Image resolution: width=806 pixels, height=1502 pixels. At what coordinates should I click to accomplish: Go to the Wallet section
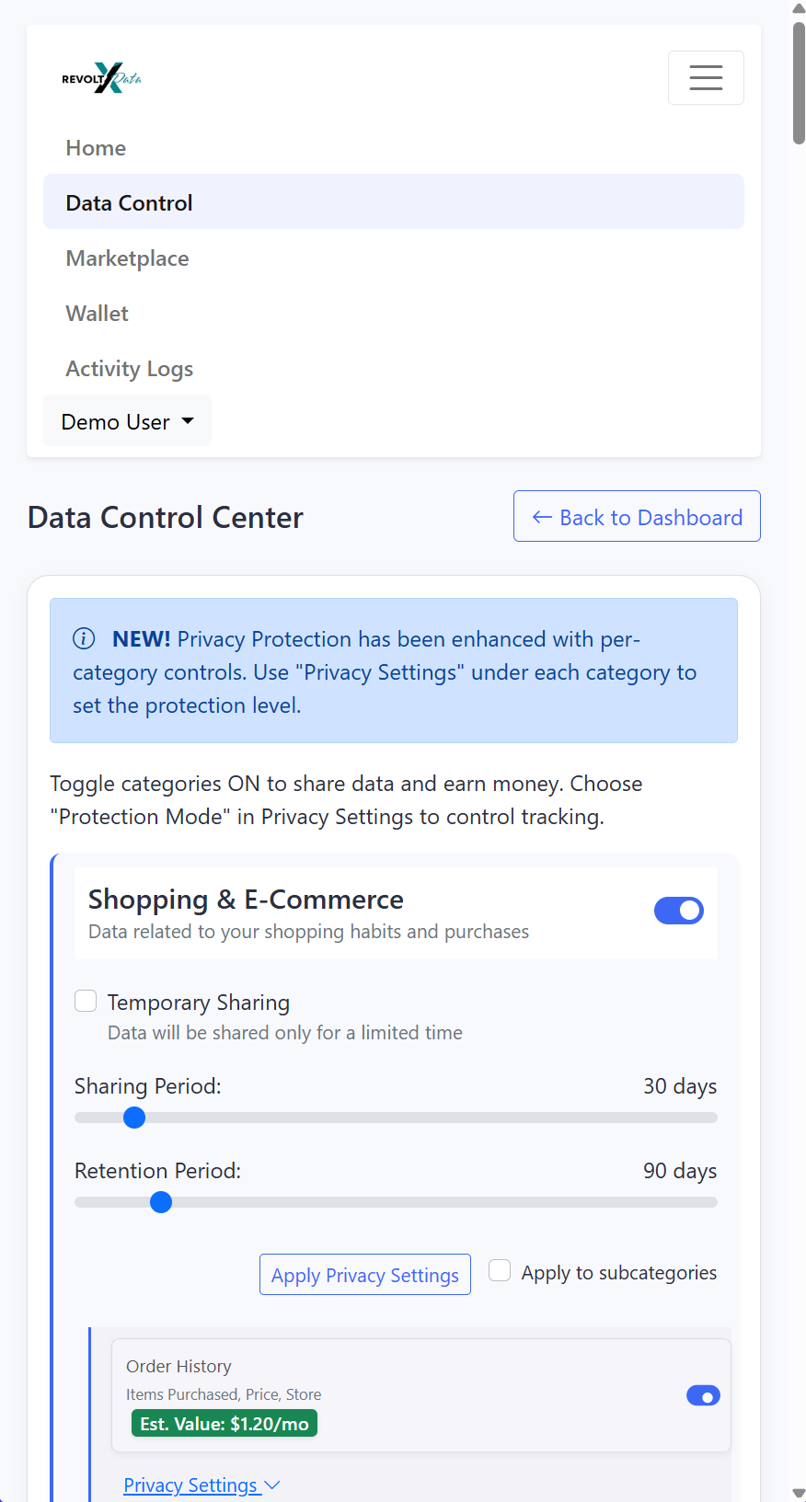point(97,313)
